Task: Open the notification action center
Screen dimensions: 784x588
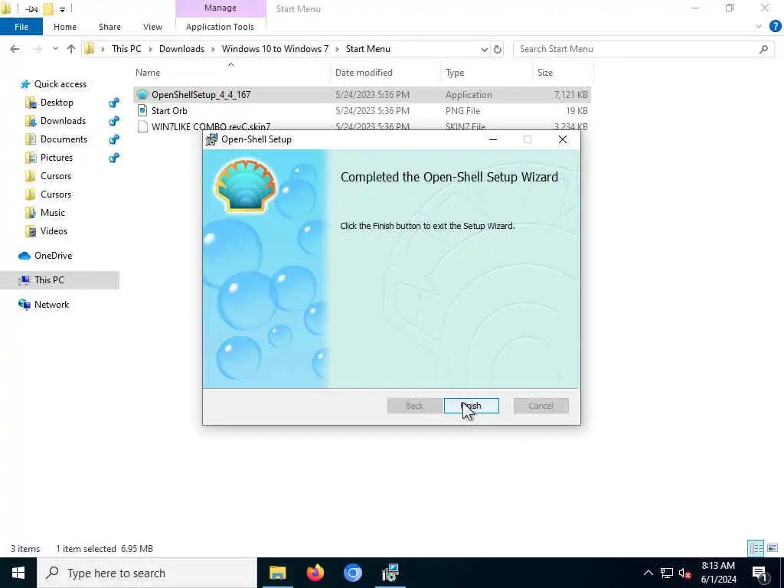Action: tap(759, 573)
